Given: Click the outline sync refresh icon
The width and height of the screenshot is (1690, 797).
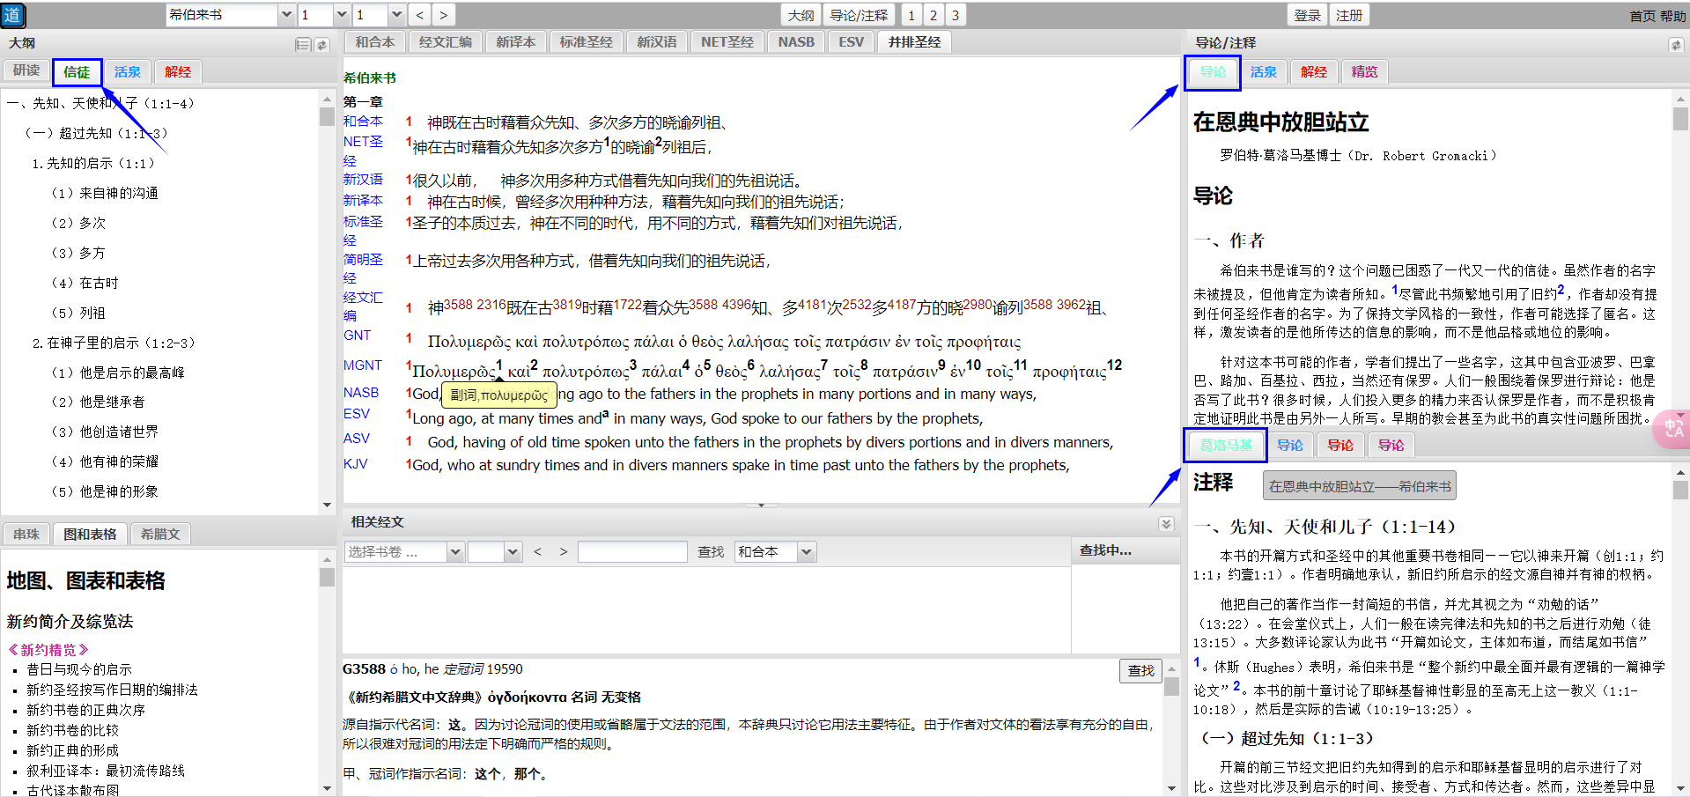Looking at the screenshot, I should coord(321,44).
